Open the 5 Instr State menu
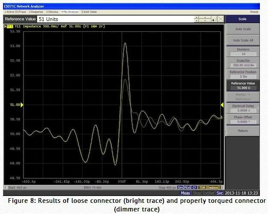268x214 pixels. (89, 12)
